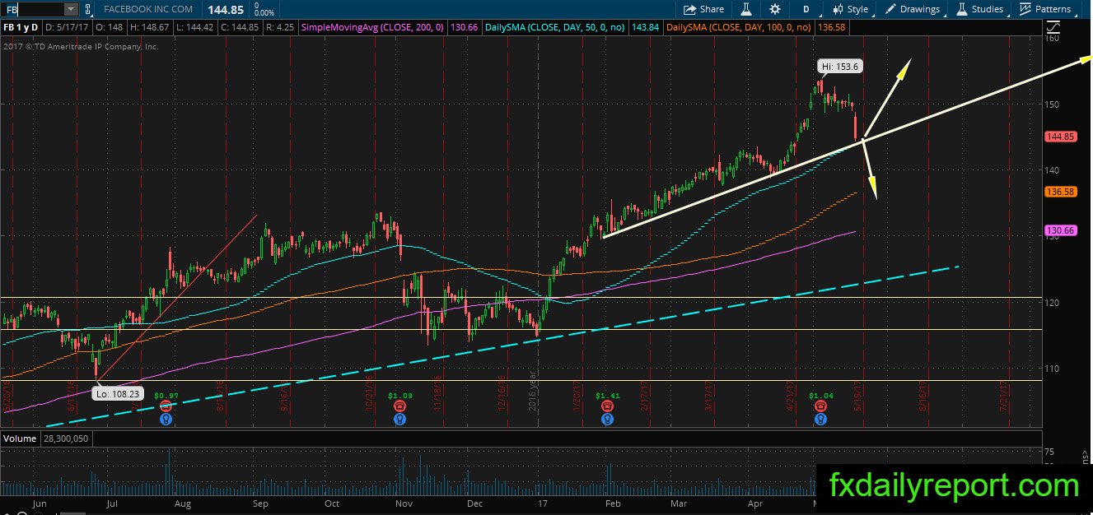This screenshot has width=1093, height=515.
Task: Click the $1.41 earnings estimate label
Action: pyautogui.click(x=607, y=396)
